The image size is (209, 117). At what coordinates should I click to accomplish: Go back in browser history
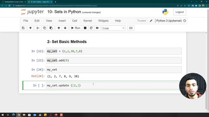pos(2,6)
